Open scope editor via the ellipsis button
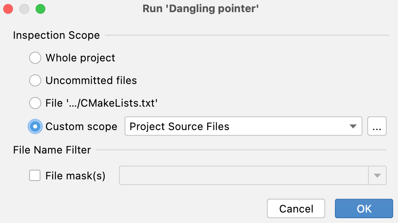 [377, 126]
